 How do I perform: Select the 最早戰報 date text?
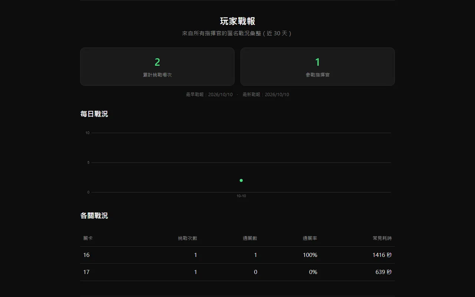click(209, 95)
